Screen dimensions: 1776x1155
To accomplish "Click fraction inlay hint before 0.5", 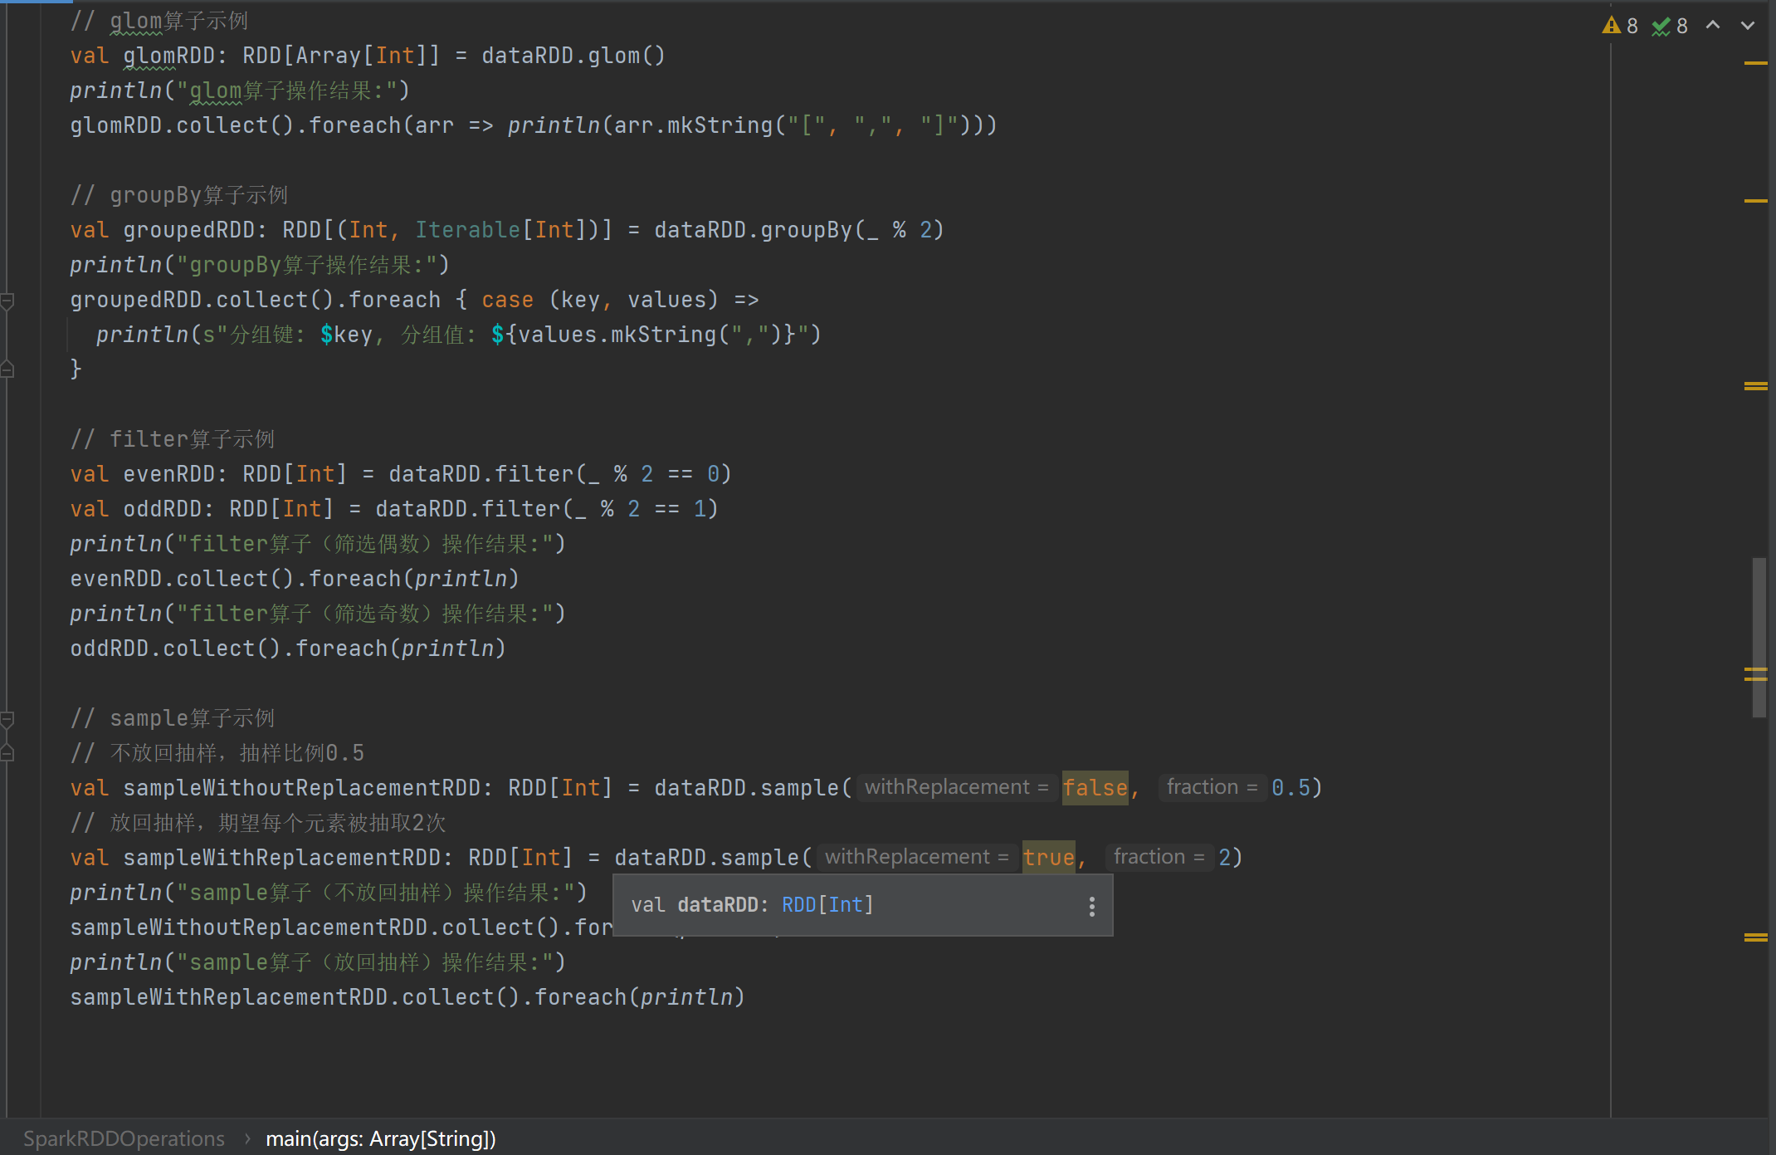I will [x=1212, y=787].
